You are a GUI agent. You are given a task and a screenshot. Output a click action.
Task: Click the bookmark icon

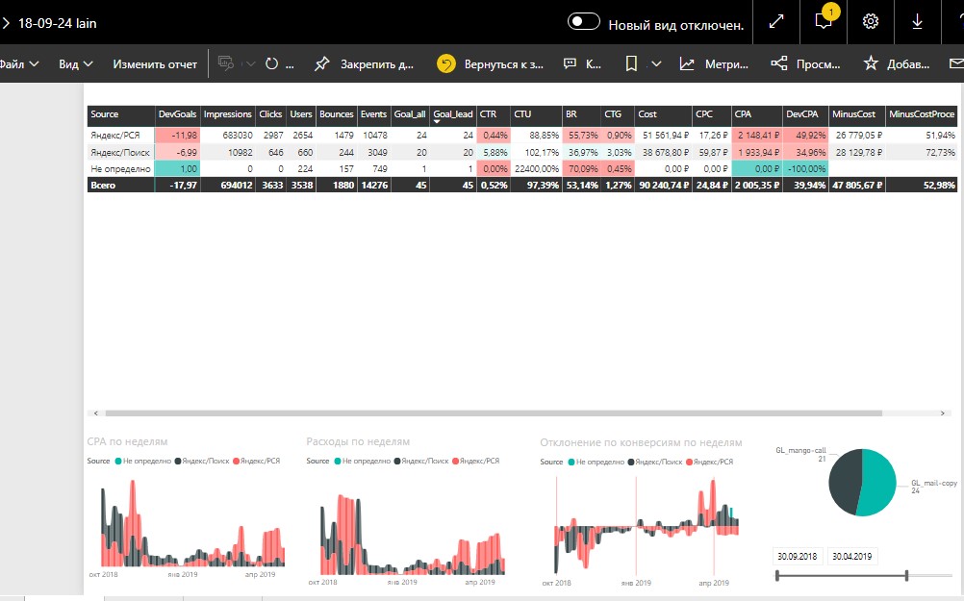point(631,63)
